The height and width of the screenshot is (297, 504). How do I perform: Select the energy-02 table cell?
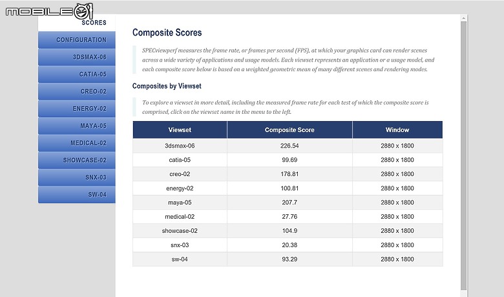[180, 188]
